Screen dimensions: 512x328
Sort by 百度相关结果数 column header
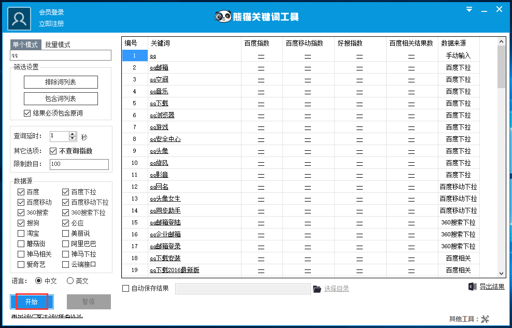pos(412,43)
